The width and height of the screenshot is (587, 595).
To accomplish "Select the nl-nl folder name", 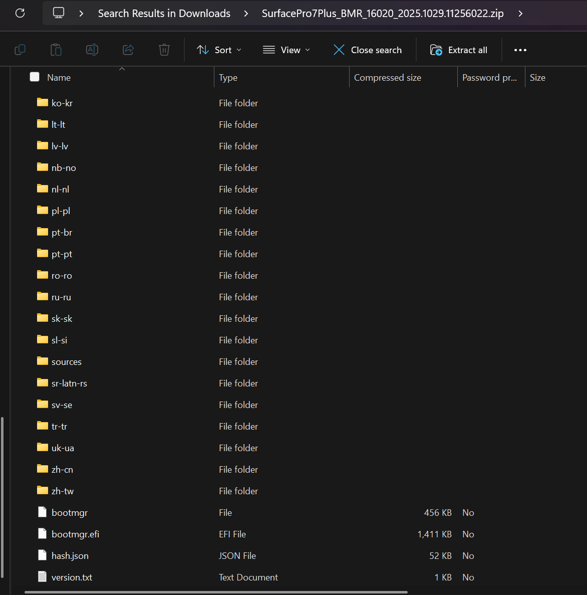I will (60, 189).
